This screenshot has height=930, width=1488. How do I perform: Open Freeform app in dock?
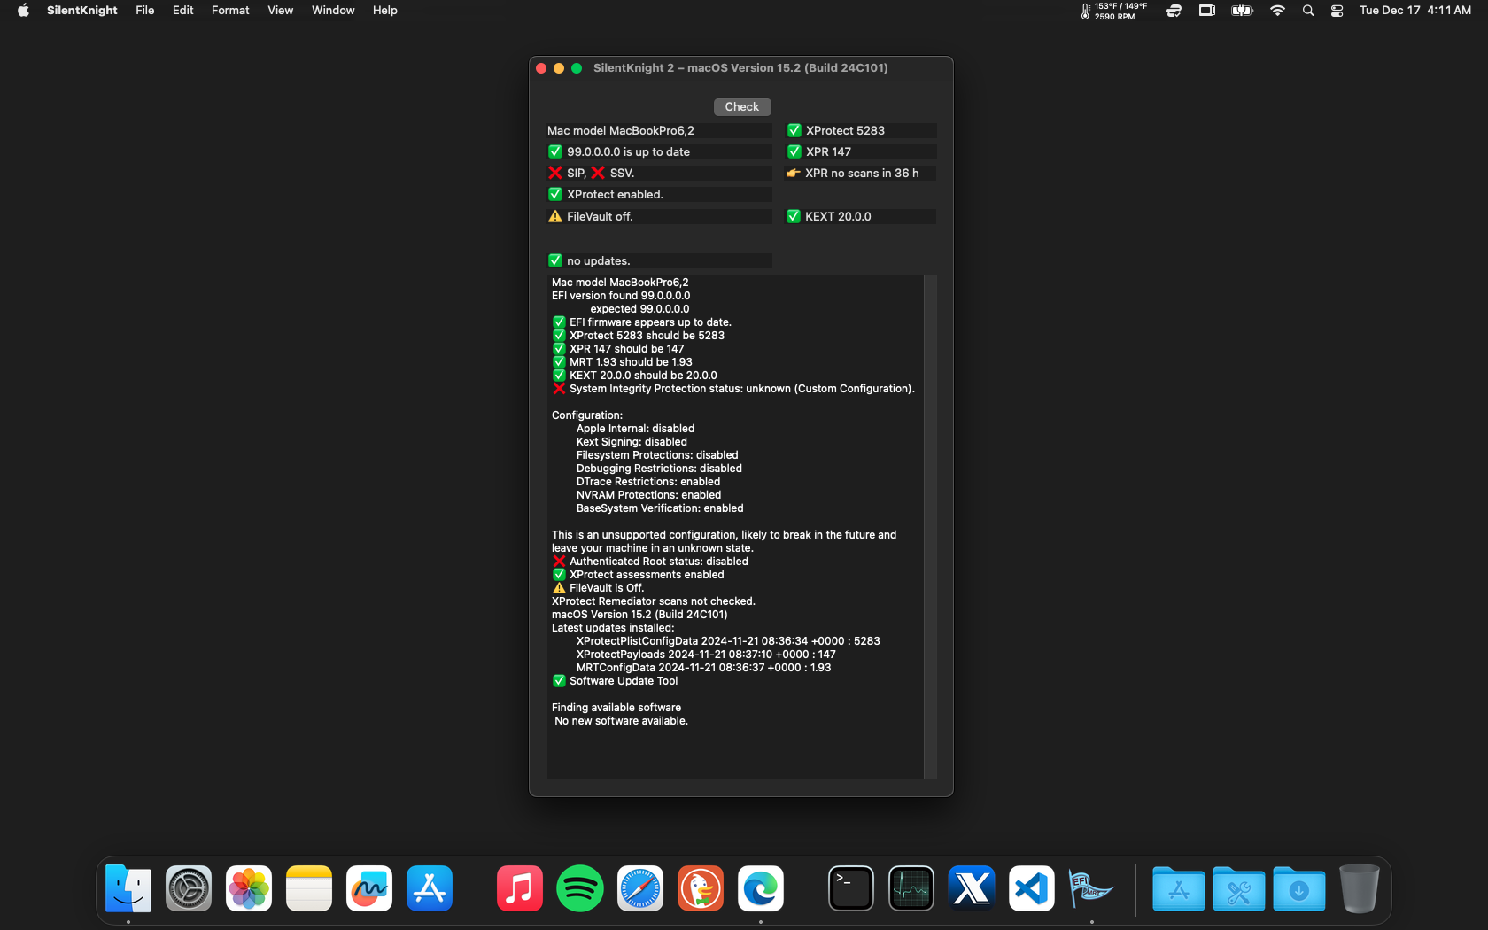coord(368,888)
